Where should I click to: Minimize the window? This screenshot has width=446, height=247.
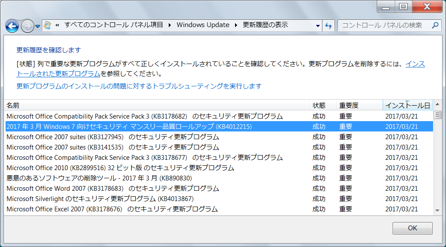(x=386, y=7)
